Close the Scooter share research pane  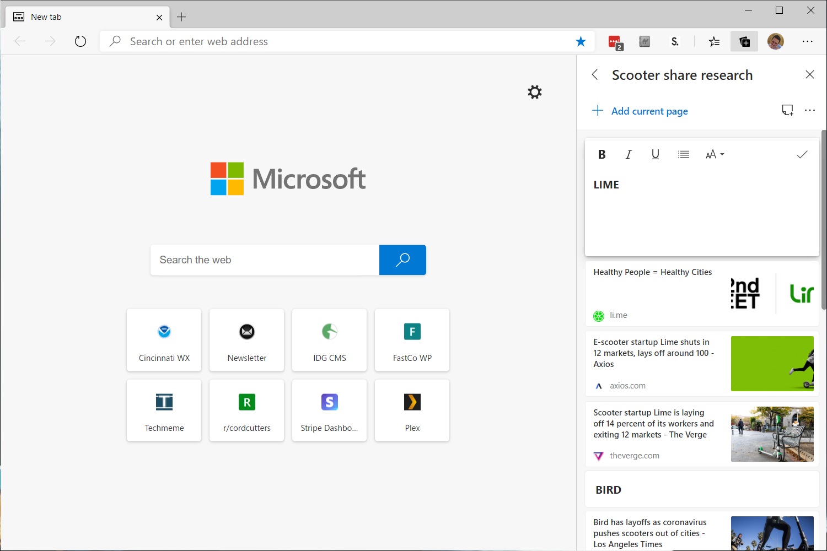(x=809, y=74)
